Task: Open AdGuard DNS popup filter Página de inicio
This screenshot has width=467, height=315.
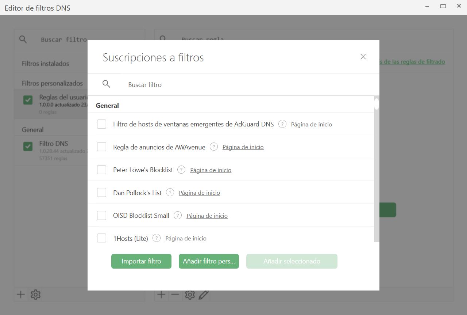Action: (312, 124)
